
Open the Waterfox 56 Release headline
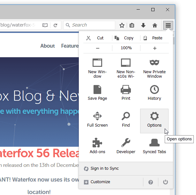[39, 153]
